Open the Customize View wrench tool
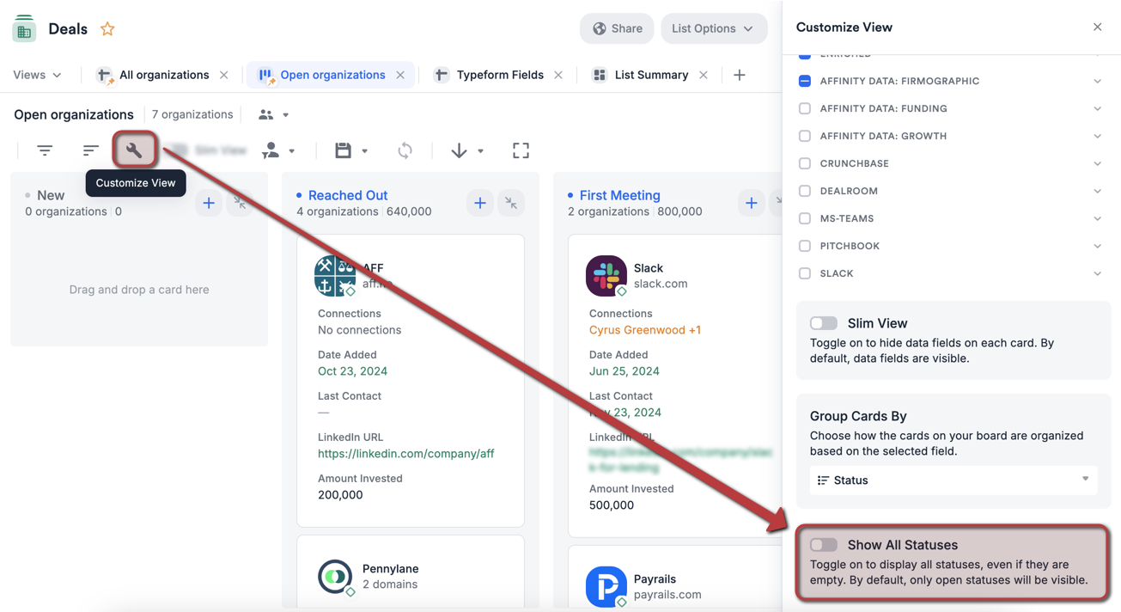 click(134, 150)
